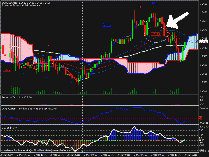Click the "CCI Indicator" label
The height and width of the screenshot is (157, 209).
9,128
